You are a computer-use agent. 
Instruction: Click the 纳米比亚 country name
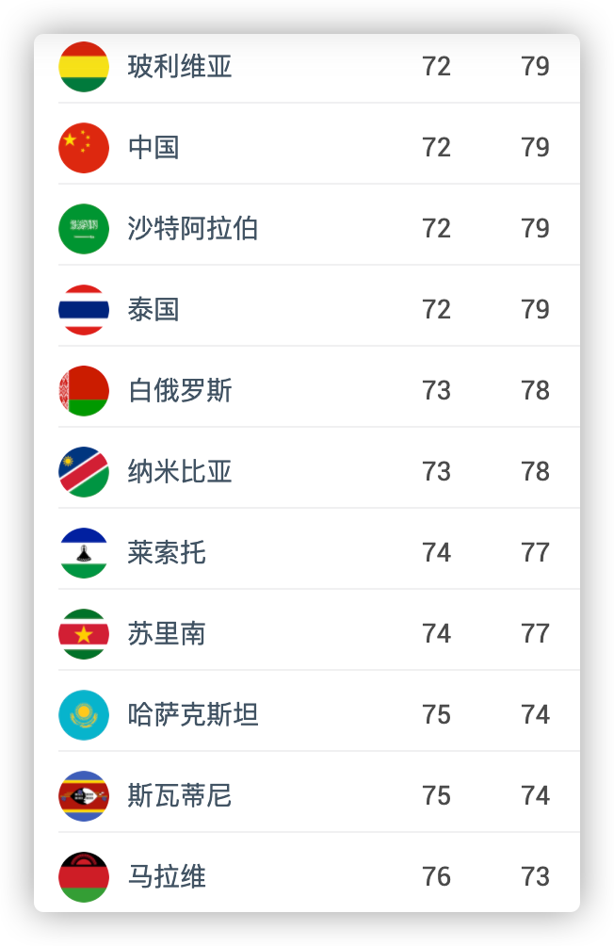click(x=180, y=472)
